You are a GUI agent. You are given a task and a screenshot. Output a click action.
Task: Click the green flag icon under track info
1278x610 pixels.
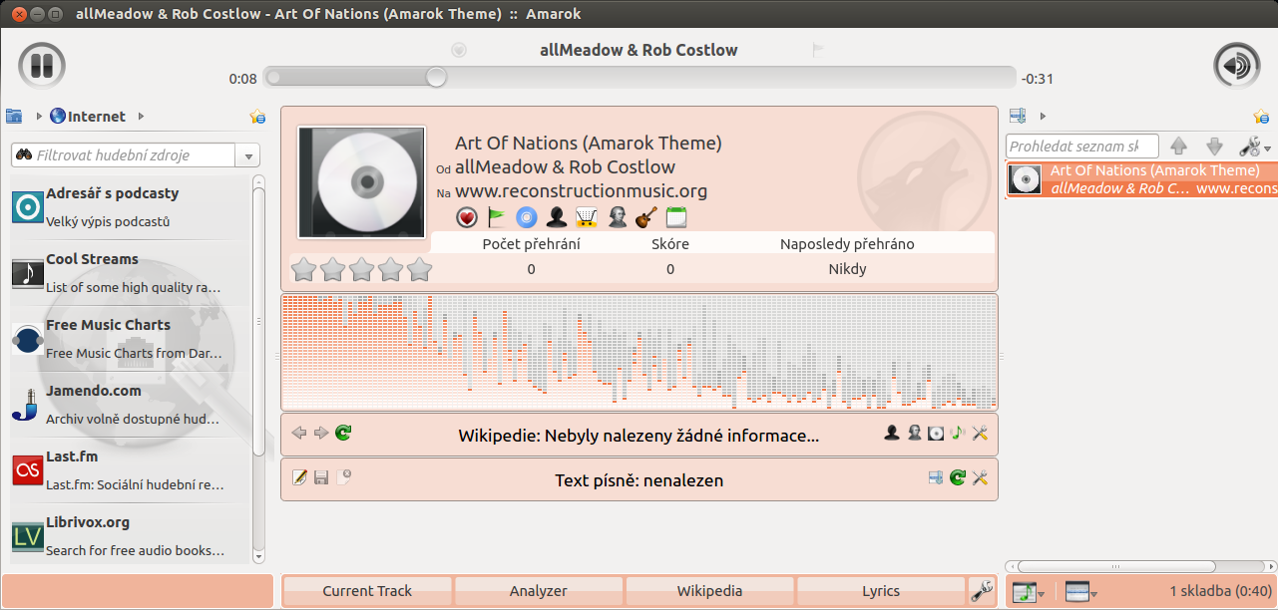point(497,216)
